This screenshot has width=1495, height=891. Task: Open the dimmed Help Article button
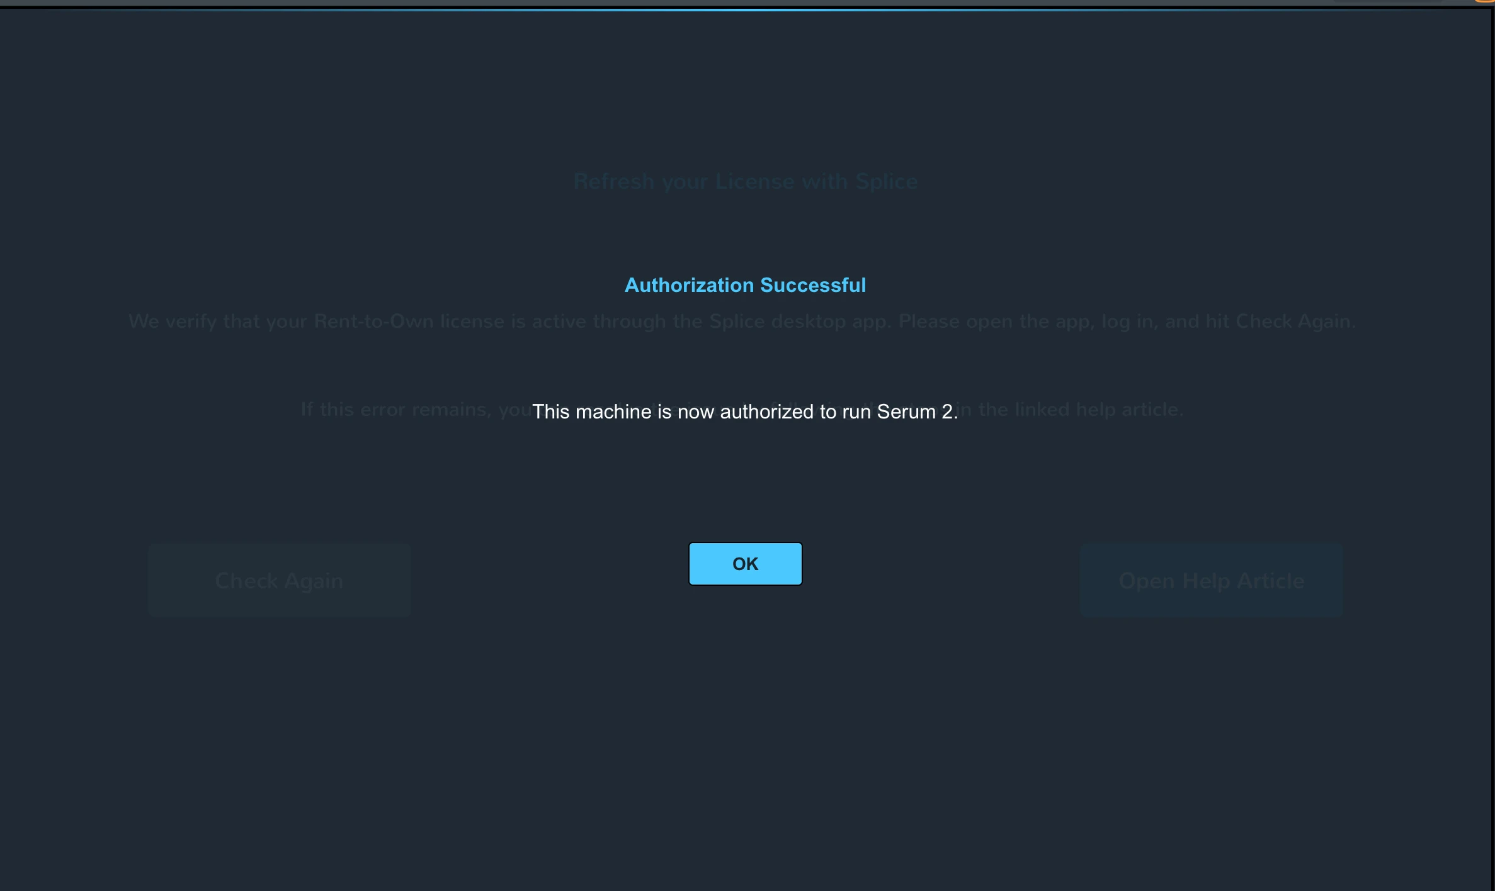(x=1211, y=580)
